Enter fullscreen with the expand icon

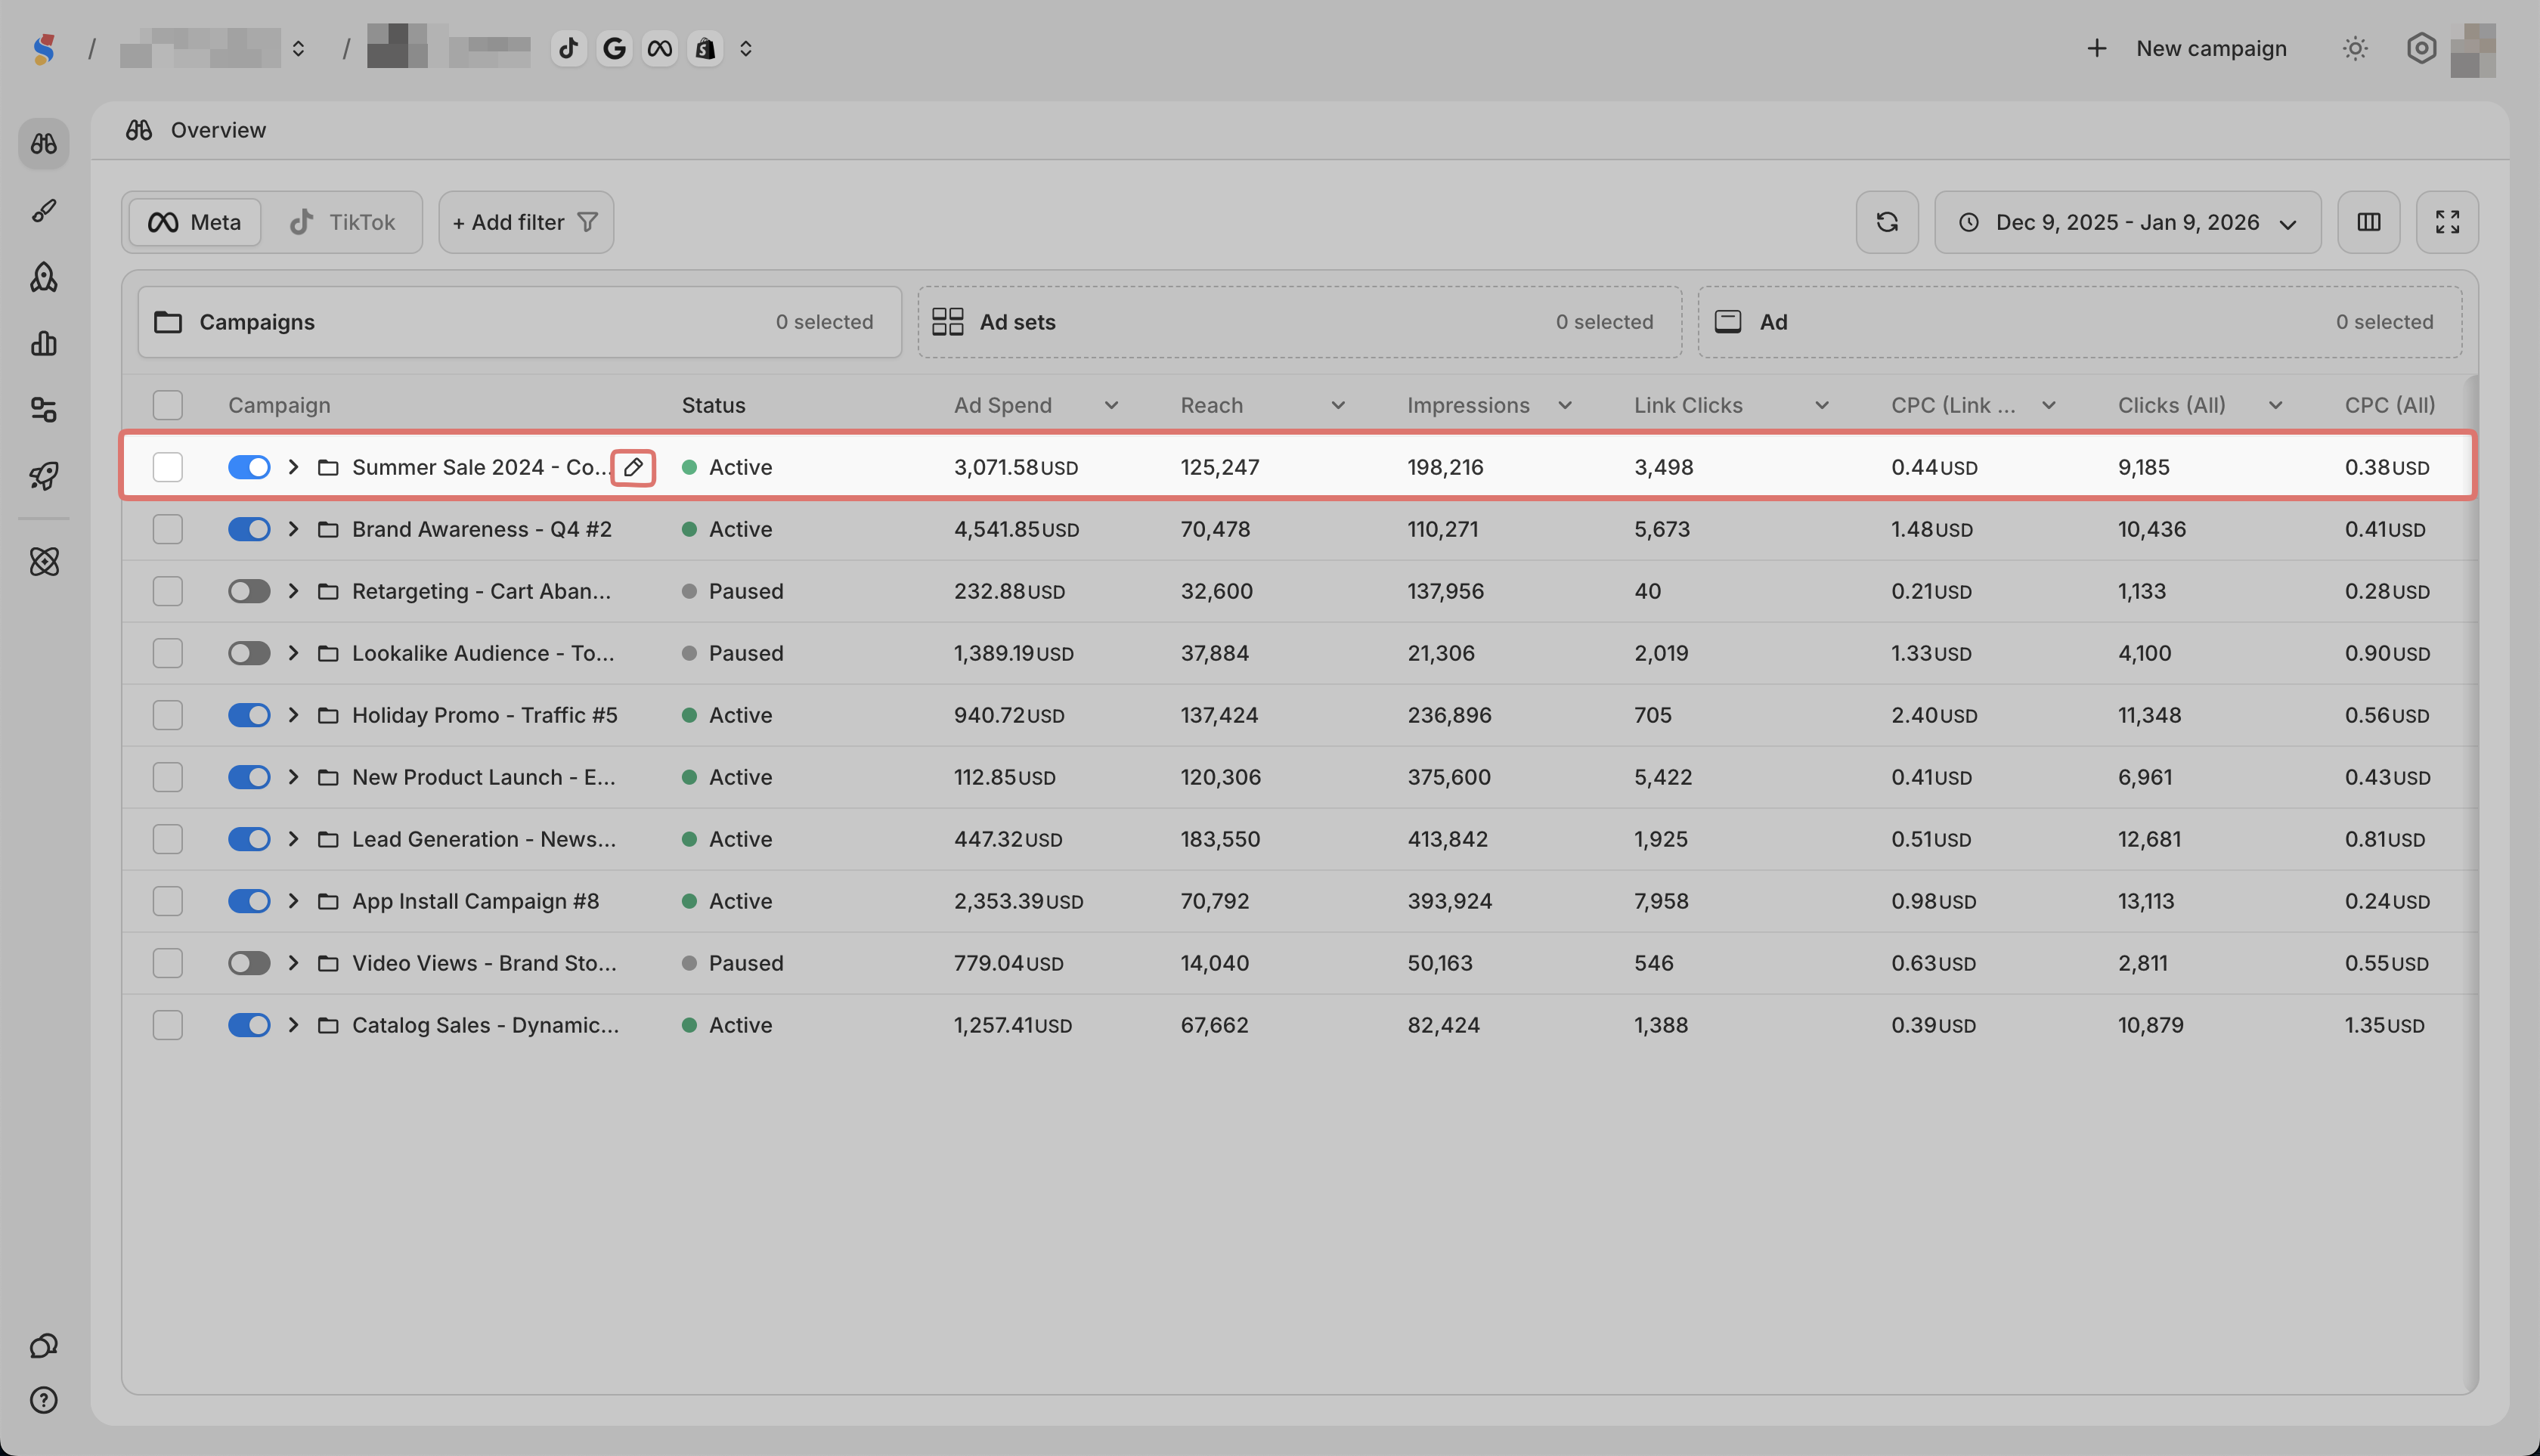pos(2447,222)
